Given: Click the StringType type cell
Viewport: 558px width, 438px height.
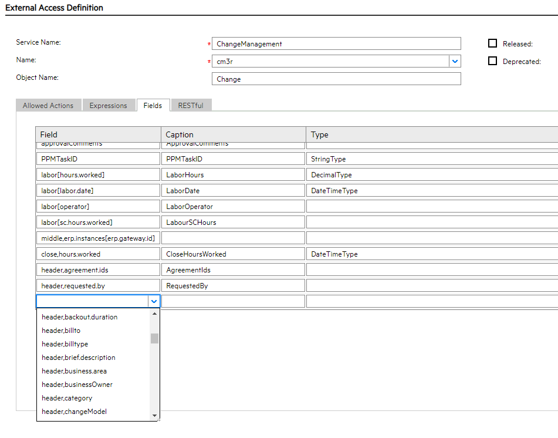Looking at the screenshot, I should 432,159.
